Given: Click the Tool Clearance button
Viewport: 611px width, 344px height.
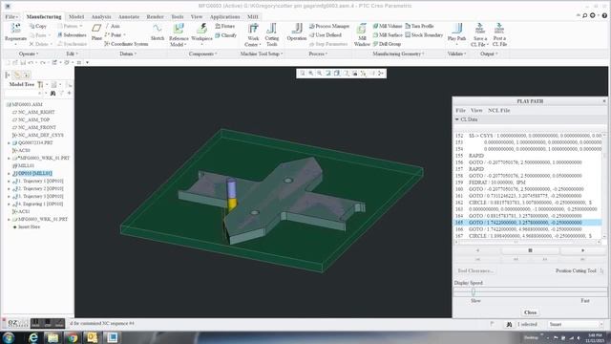Looking at the screenshot, I should (475, 270).
